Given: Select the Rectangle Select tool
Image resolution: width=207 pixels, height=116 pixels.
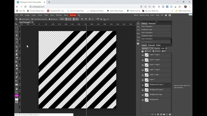Looking at the screenshot, I should 16,28.
